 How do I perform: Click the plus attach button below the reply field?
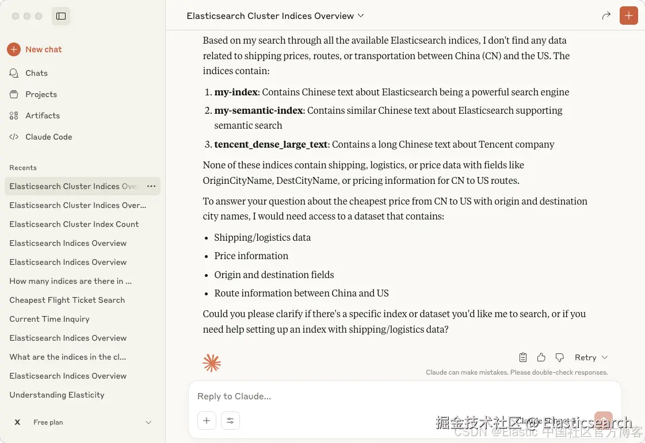click(207, 421)
